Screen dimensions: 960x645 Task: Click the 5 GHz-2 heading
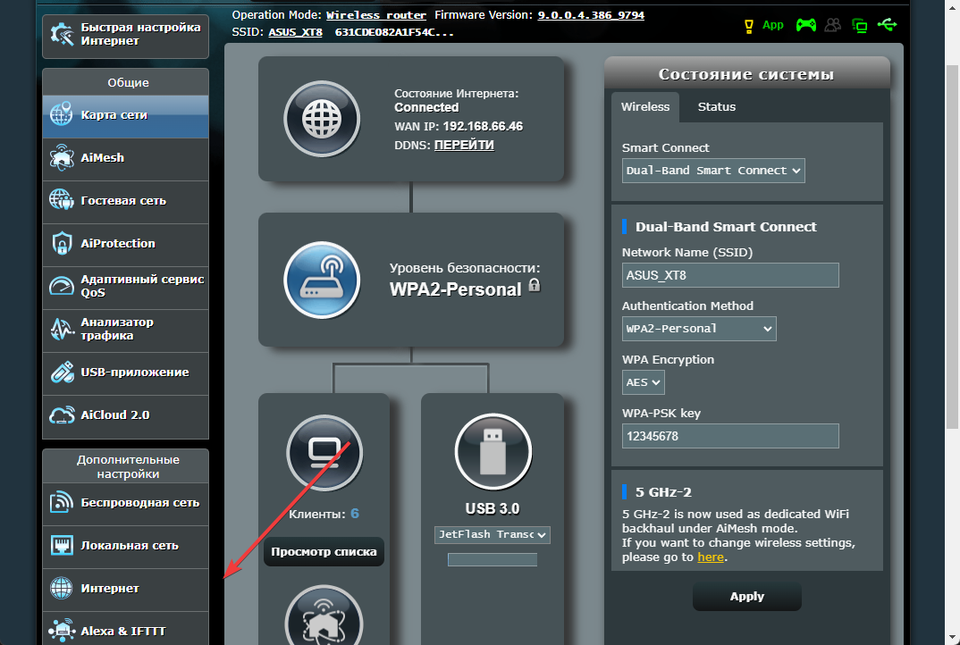click(663, 492)
